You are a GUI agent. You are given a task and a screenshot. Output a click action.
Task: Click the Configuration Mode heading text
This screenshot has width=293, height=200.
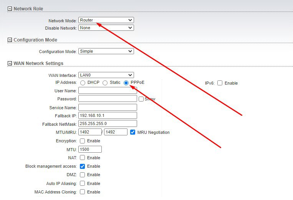pyautogui.click(x=35, y=40)
